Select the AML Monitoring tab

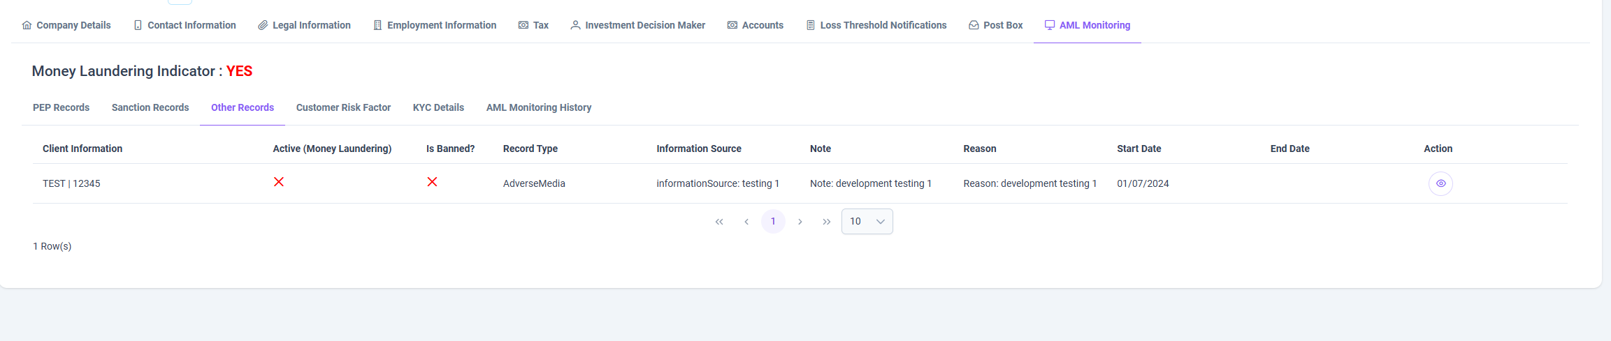1088,25
